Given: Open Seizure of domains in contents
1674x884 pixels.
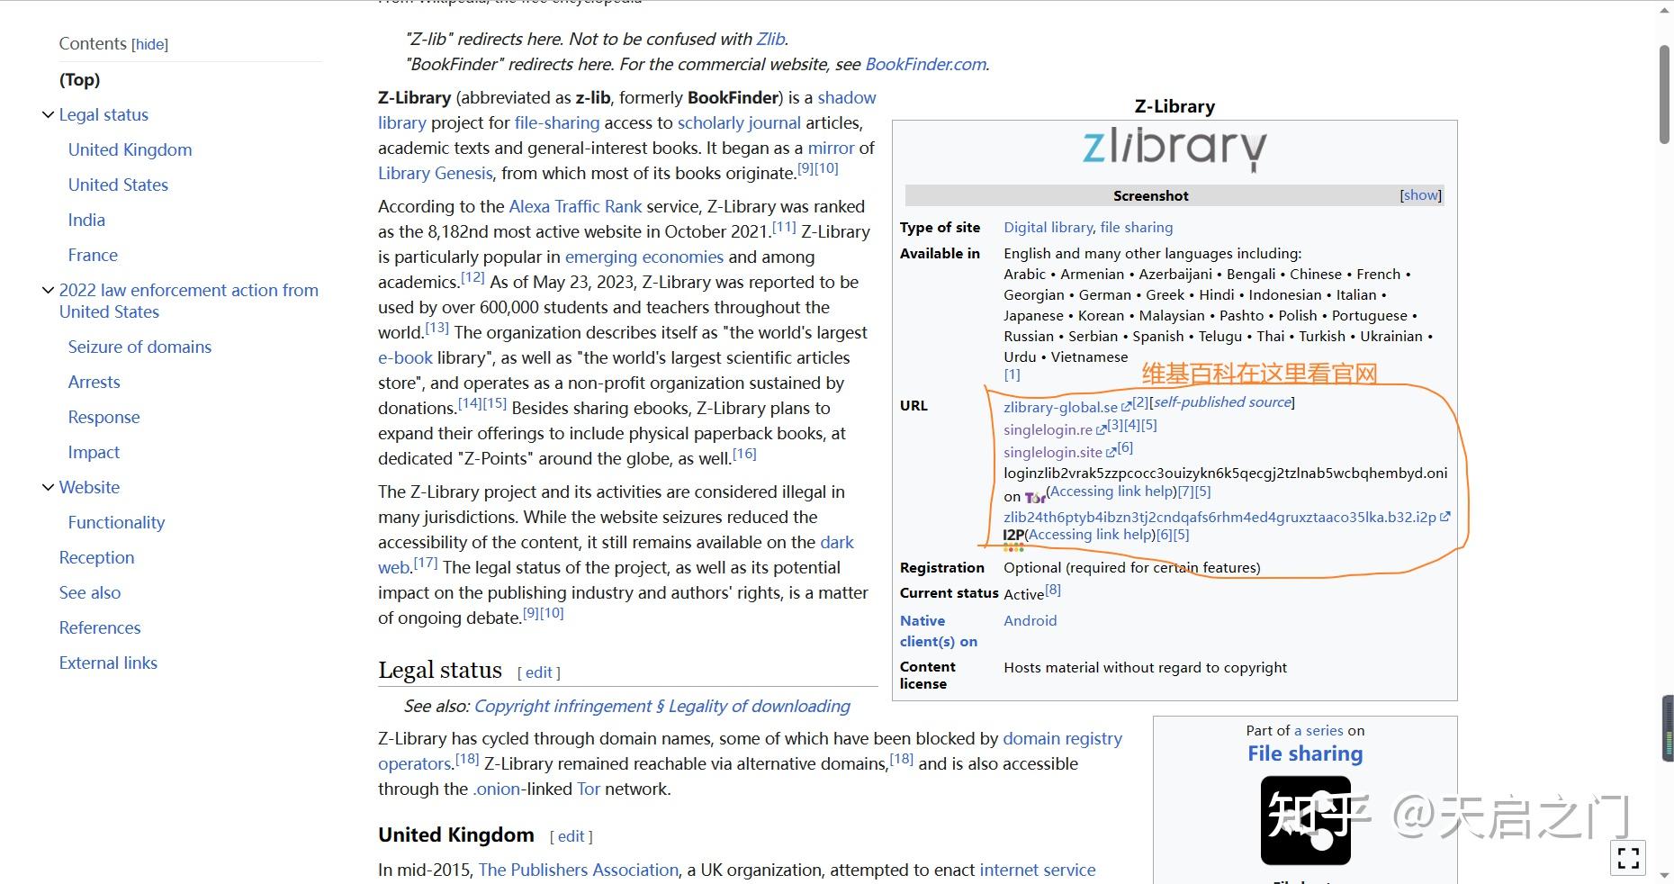Looking at the screenshot, I should (139, 347).
